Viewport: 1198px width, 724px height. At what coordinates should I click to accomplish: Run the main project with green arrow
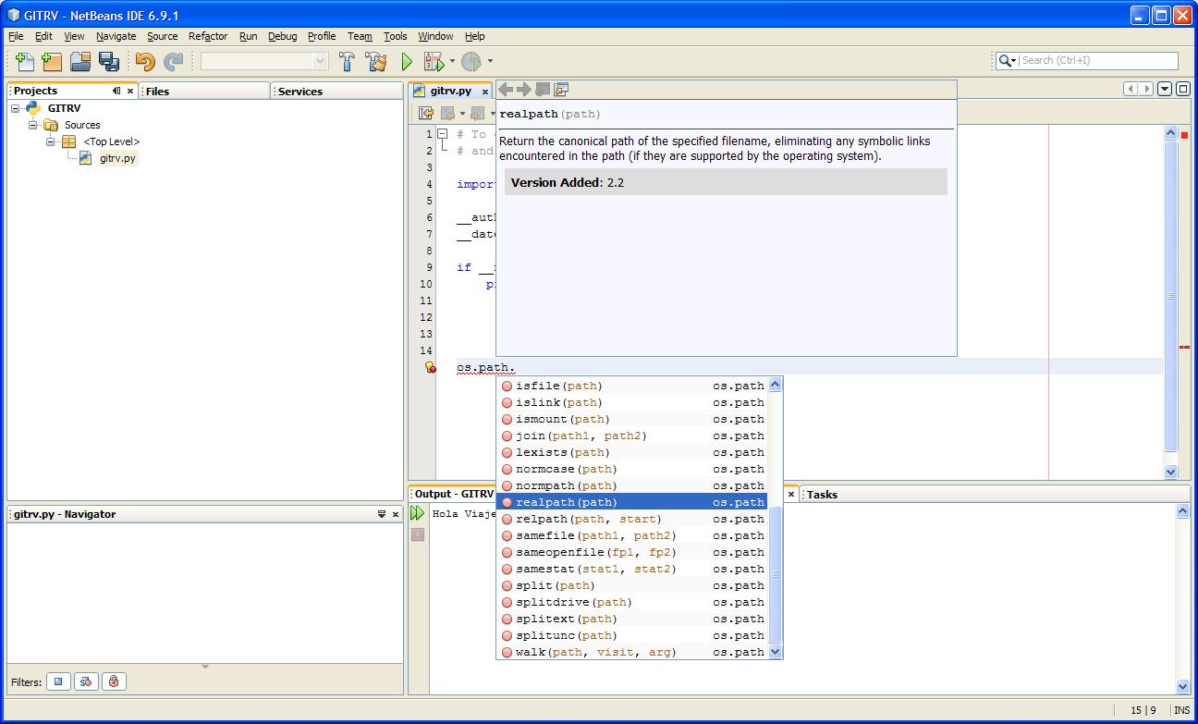pyautogui.click(x=406, y=62)
